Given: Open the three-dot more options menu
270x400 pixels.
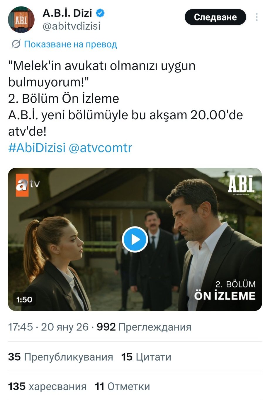Looking at the screenshot, I should pos(257,17).
